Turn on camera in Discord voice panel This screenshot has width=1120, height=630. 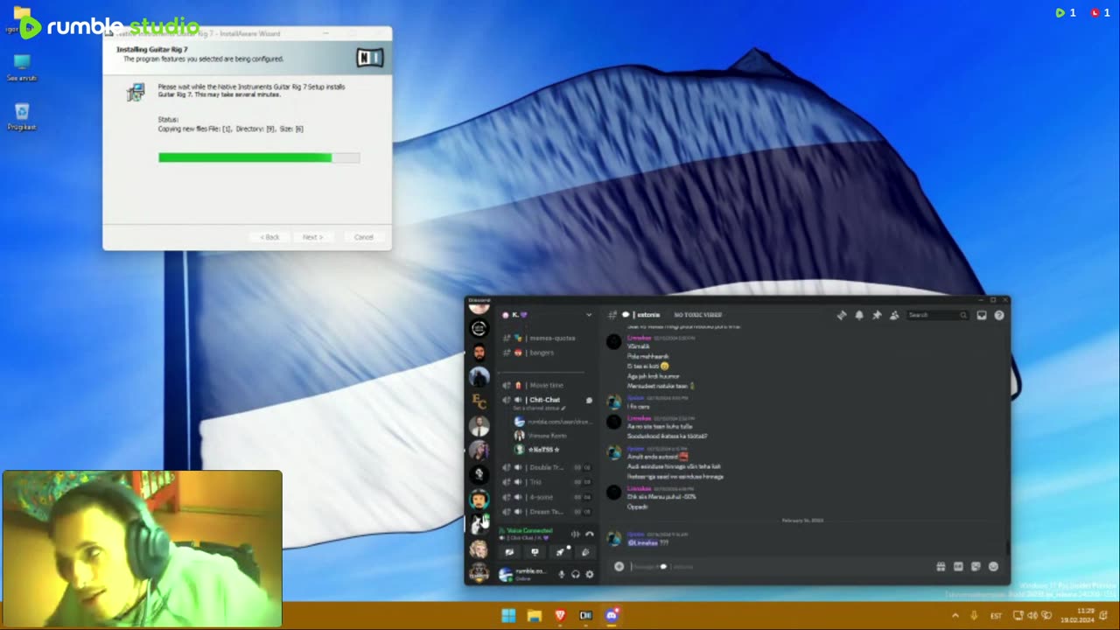pos(509,552)
